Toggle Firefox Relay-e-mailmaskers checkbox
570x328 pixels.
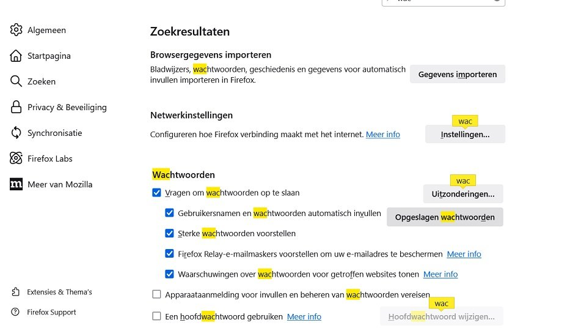pyautogui.click(x=169, y=254)
